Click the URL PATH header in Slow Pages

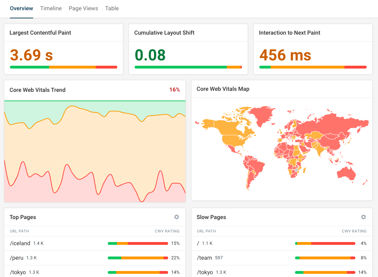pyautogui.click(x=206, y=231)
